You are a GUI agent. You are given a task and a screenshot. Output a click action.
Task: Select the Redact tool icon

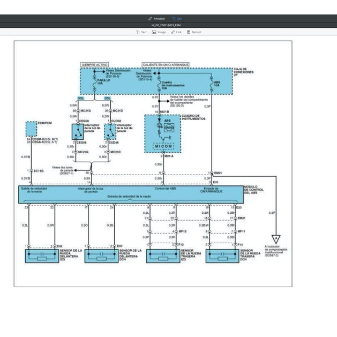coord(194,32)
